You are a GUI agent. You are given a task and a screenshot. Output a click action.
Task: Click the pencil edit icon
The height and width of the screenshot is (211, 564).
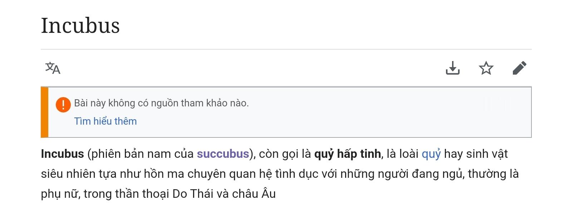point(519,68)
